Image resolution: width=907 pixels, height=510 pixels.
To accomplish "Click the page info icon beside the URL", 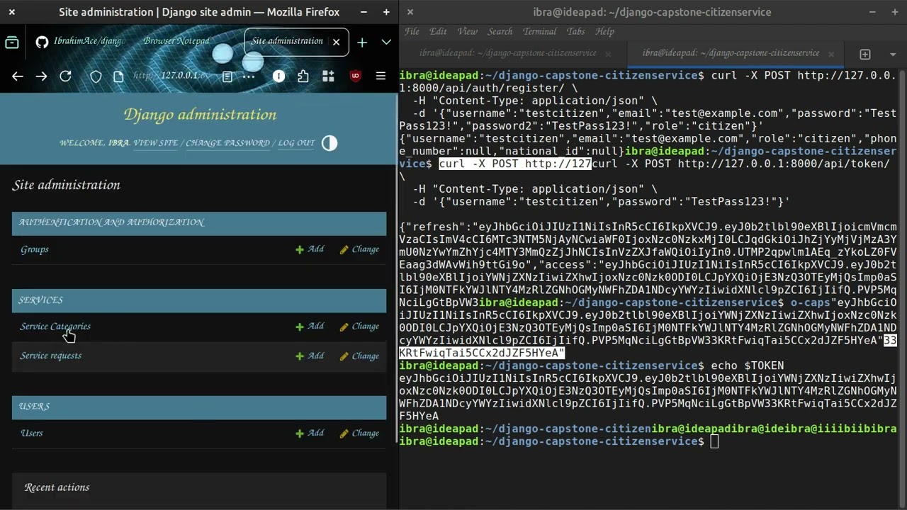I will [118, 76].
